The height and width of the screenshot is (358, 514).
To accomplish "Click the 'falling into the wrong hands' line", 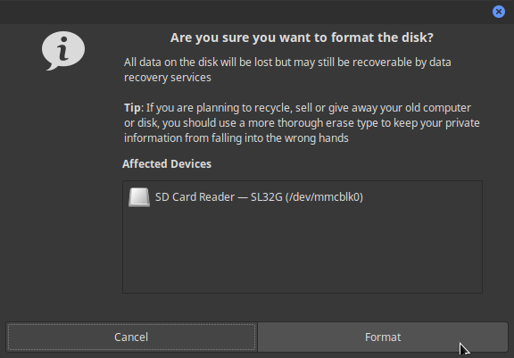I will pos(236,138).
